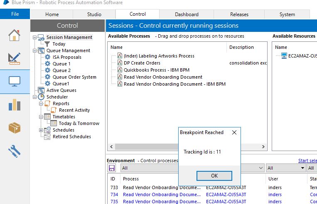
Task: Click the Retired Schedules icon
Action: click(47, 137)
